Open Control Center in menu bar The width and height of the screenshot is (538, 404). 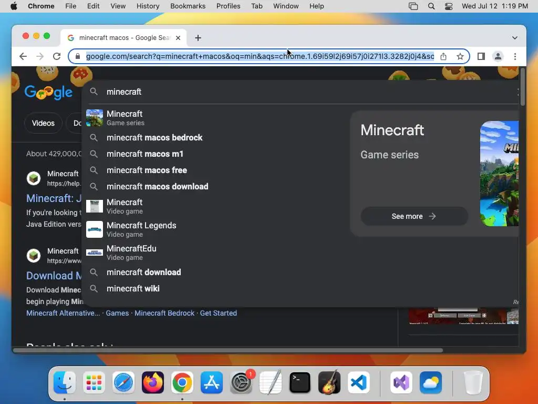pyautogui.click(x=449, y=6)
